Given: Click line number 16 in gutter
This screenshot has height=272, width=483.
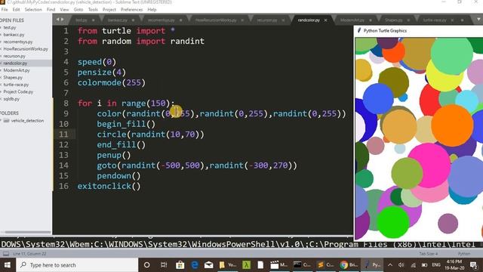Looking at the screenshot, I should 63,186.
